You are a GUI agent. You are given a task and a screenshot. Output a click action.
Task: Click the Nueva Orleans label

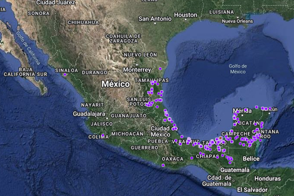tap(238, 21)
